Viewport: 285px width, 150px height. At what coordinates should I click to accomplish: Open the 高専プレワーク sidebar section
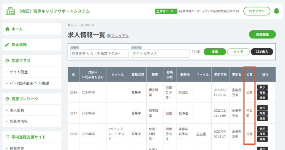click(x=32, y=99)
